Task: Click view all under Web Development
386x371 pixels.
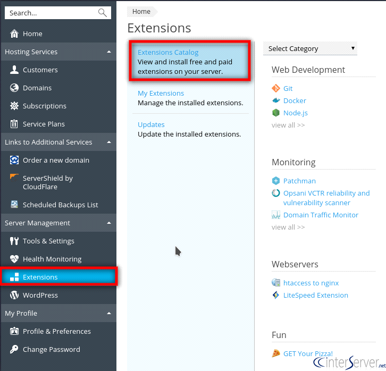Action: tap(288, 125)
